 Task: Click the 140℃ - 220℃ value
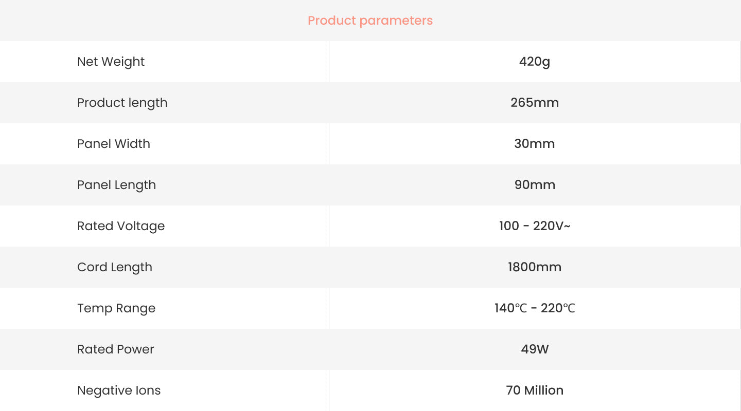pos(535,308)
